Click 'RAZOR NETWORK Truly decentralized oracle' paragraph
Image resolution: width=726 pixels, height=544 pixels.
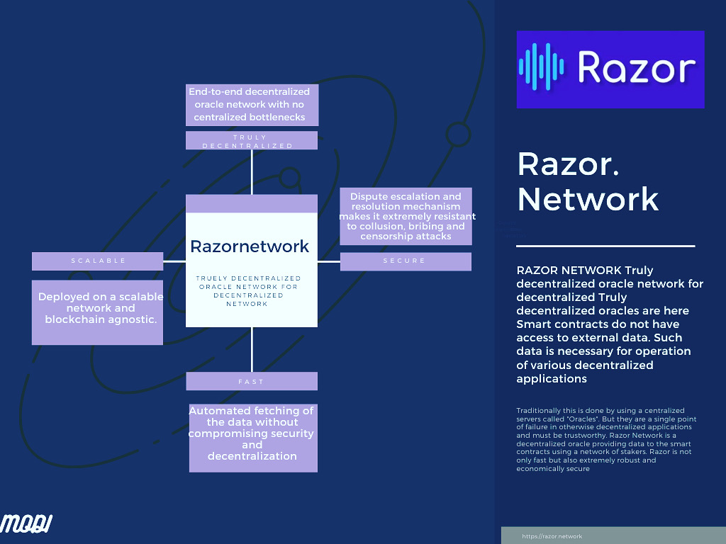pyautogui.click(x=610, y=324)
